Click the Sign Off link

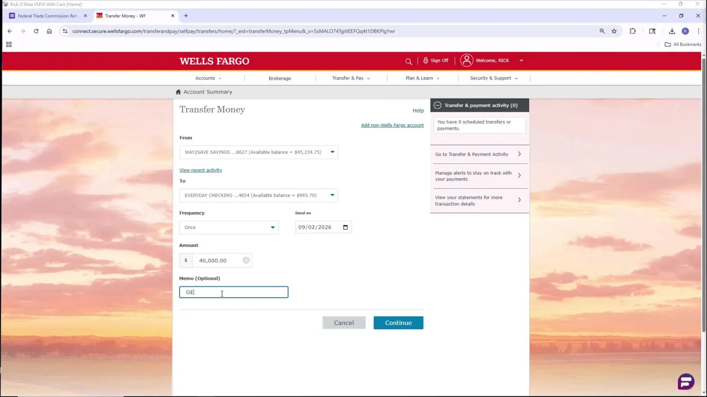coord(439,61)
